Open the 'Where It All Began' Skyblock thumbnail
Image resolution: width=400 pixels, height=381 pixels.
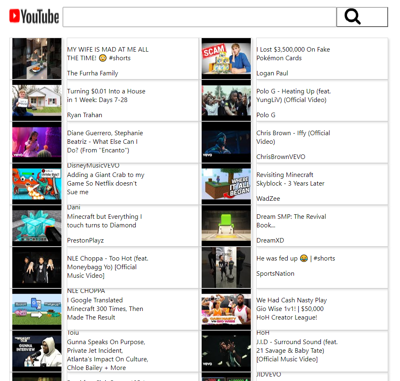226,184
